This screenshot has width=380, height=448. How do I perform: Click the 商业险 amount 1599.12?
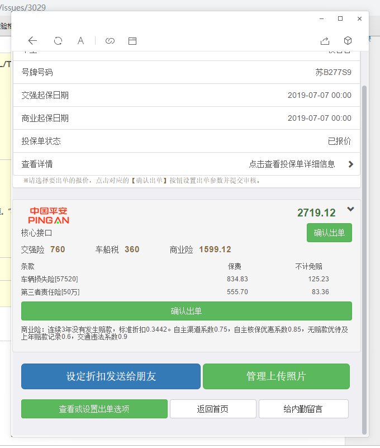point(215,249)
